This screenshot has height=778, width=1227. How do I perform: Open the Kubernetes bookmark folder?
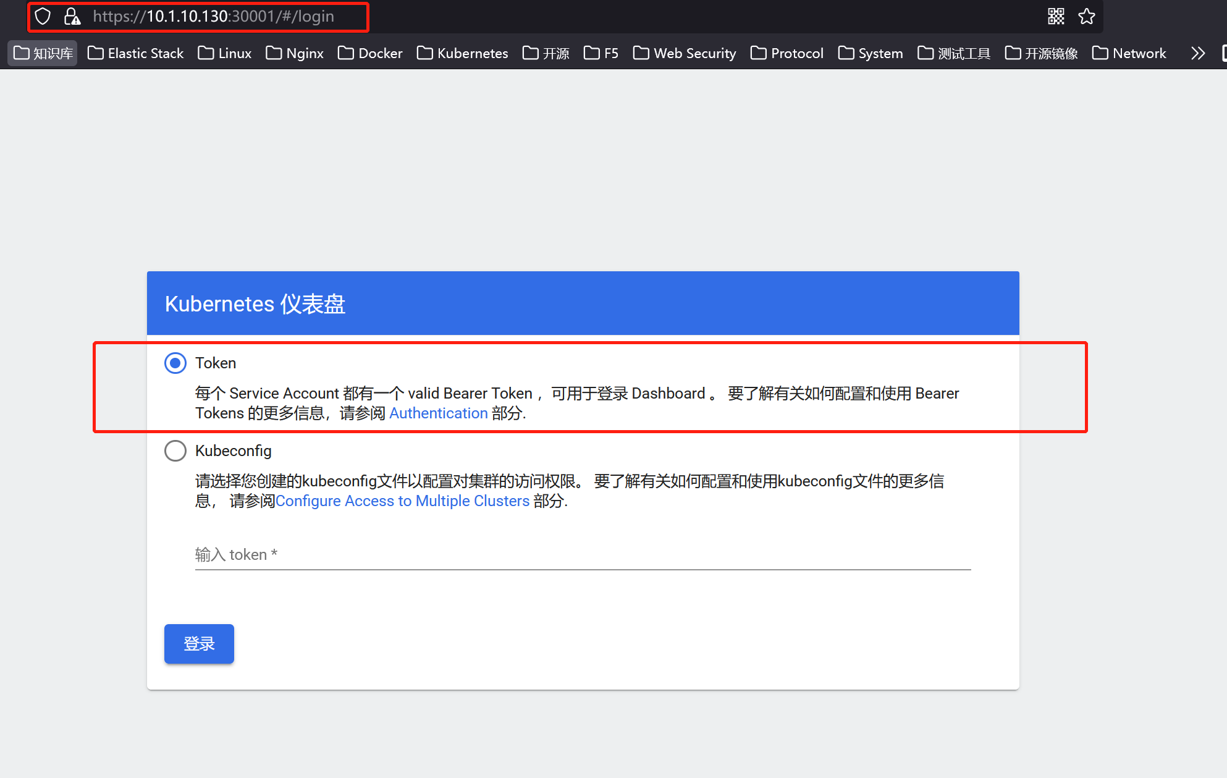tap(463, 54)
